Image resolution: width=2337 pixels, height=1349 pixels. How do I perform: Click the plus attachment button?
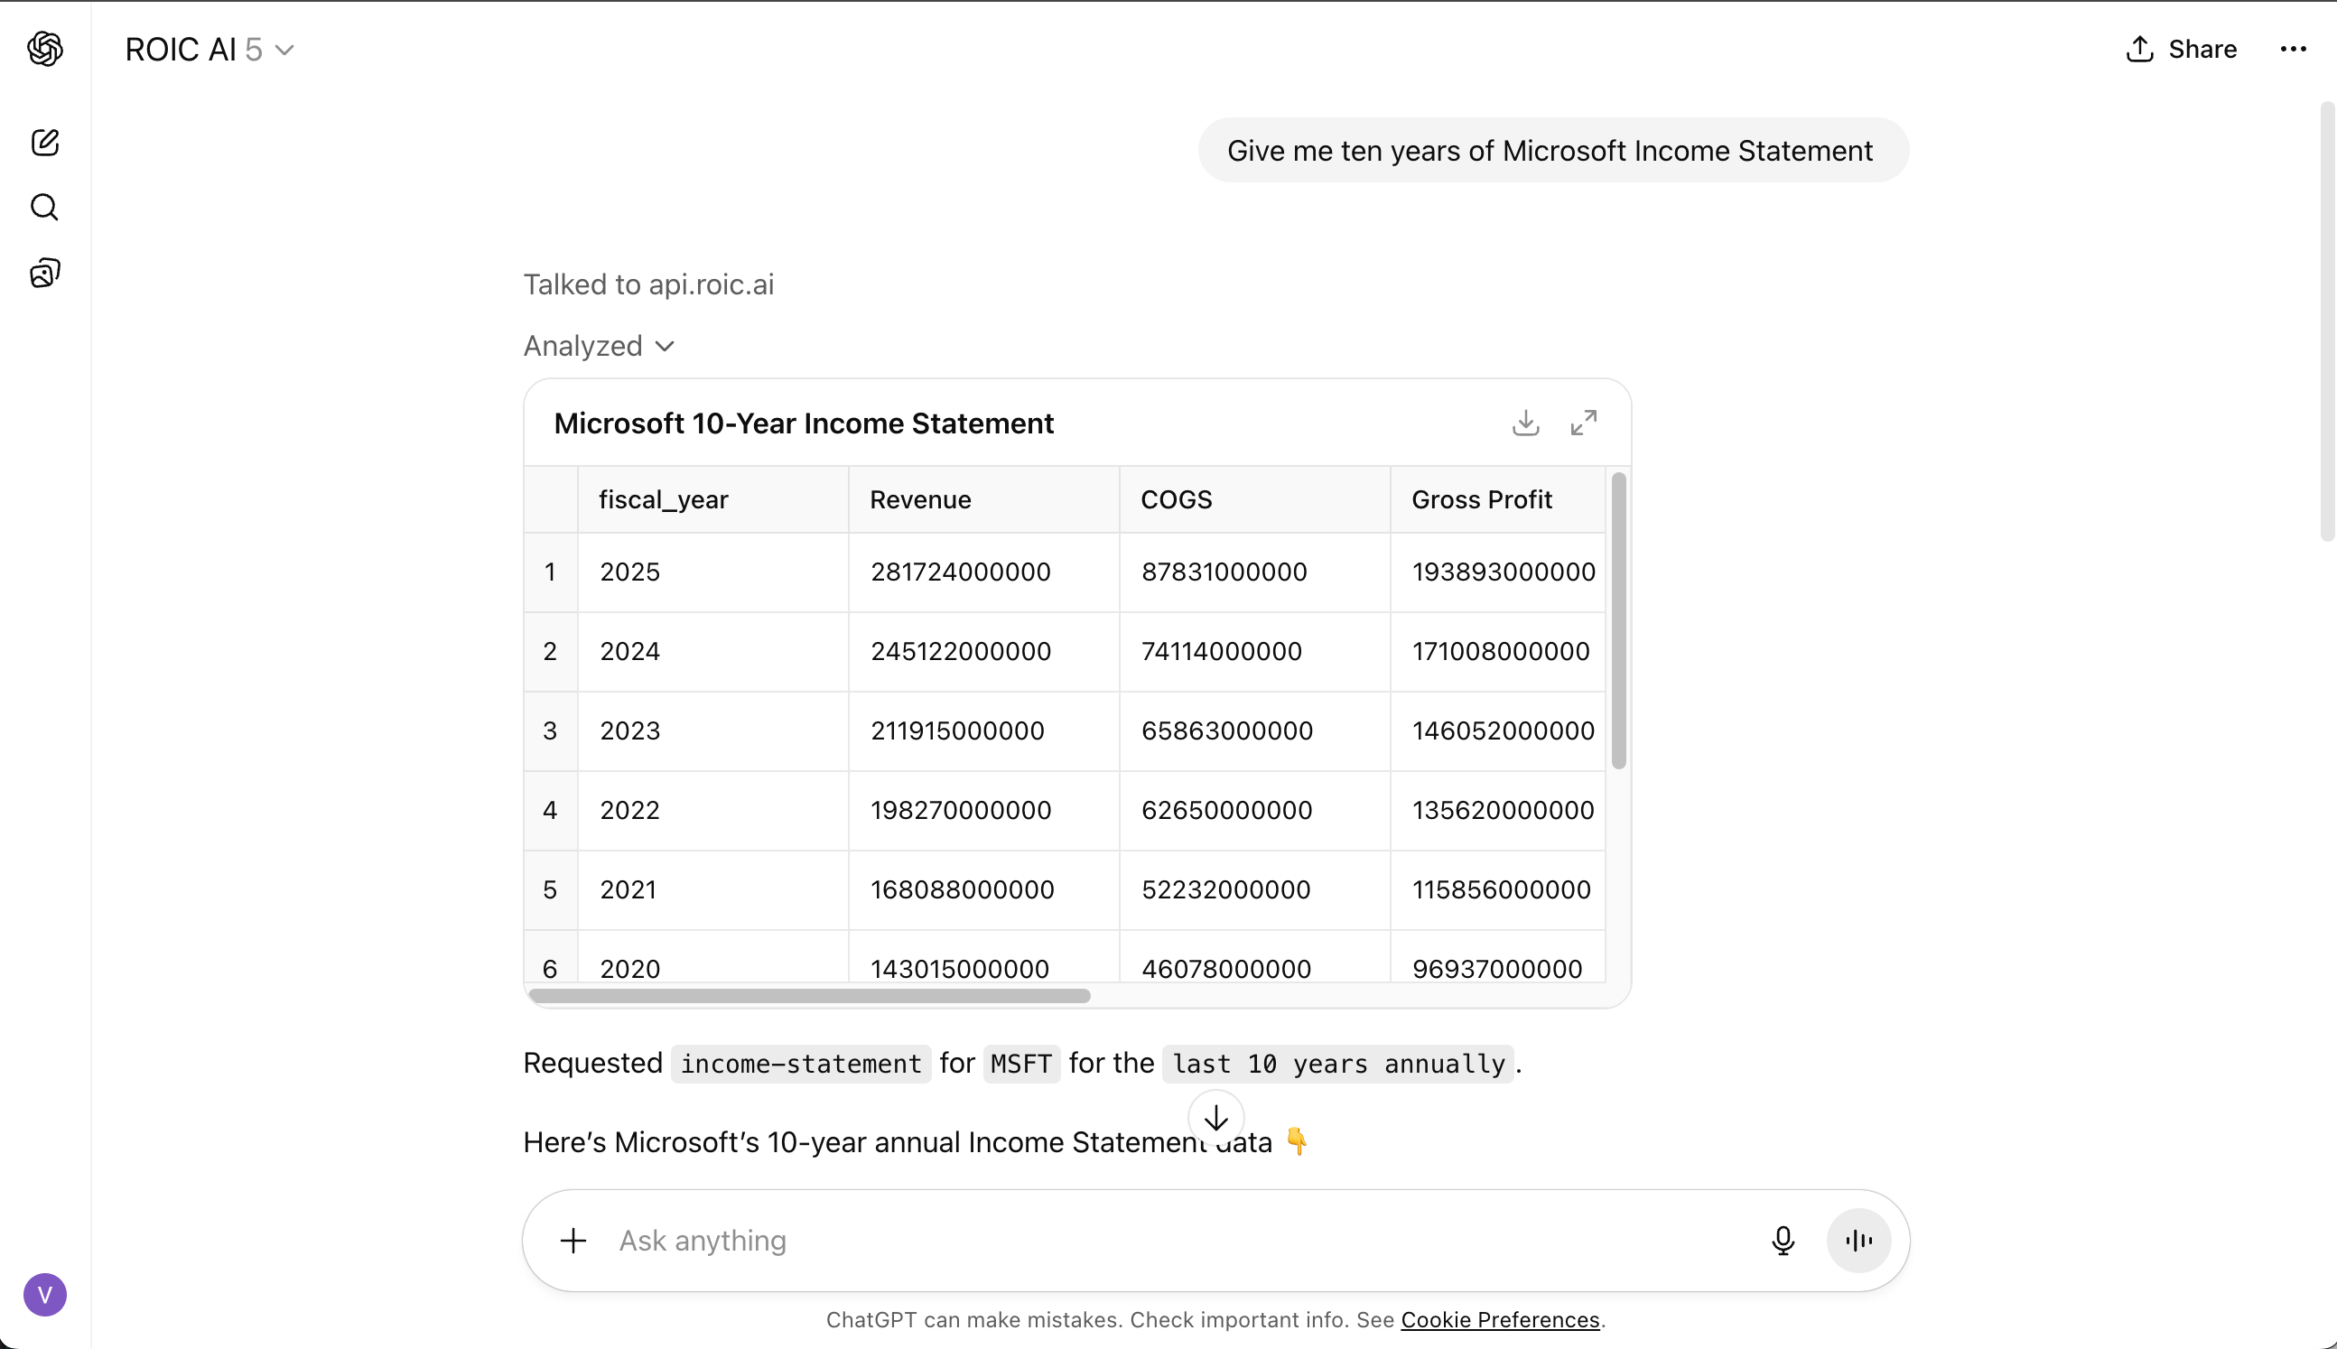[573, 1240]
